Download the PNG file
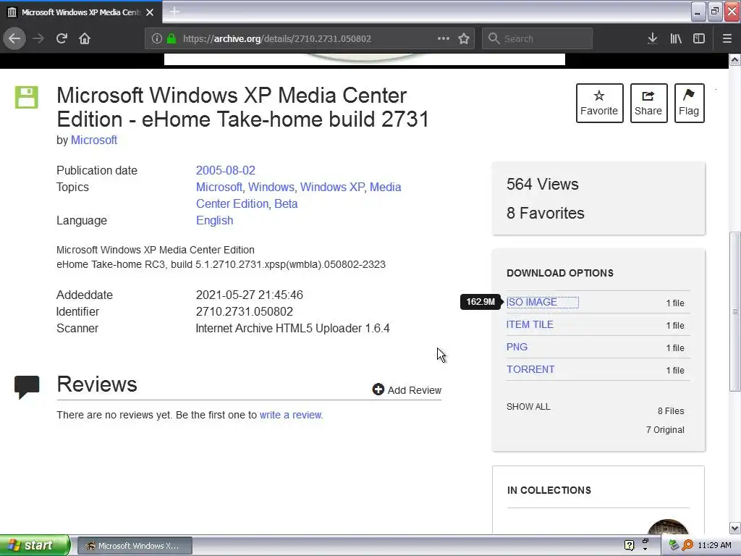 click(x=517, y=347)
